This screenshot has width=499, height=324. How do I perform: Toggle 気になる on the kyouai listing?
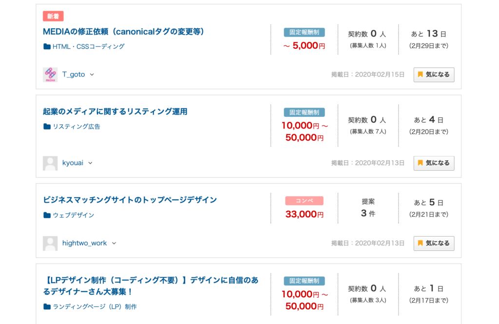434,163
